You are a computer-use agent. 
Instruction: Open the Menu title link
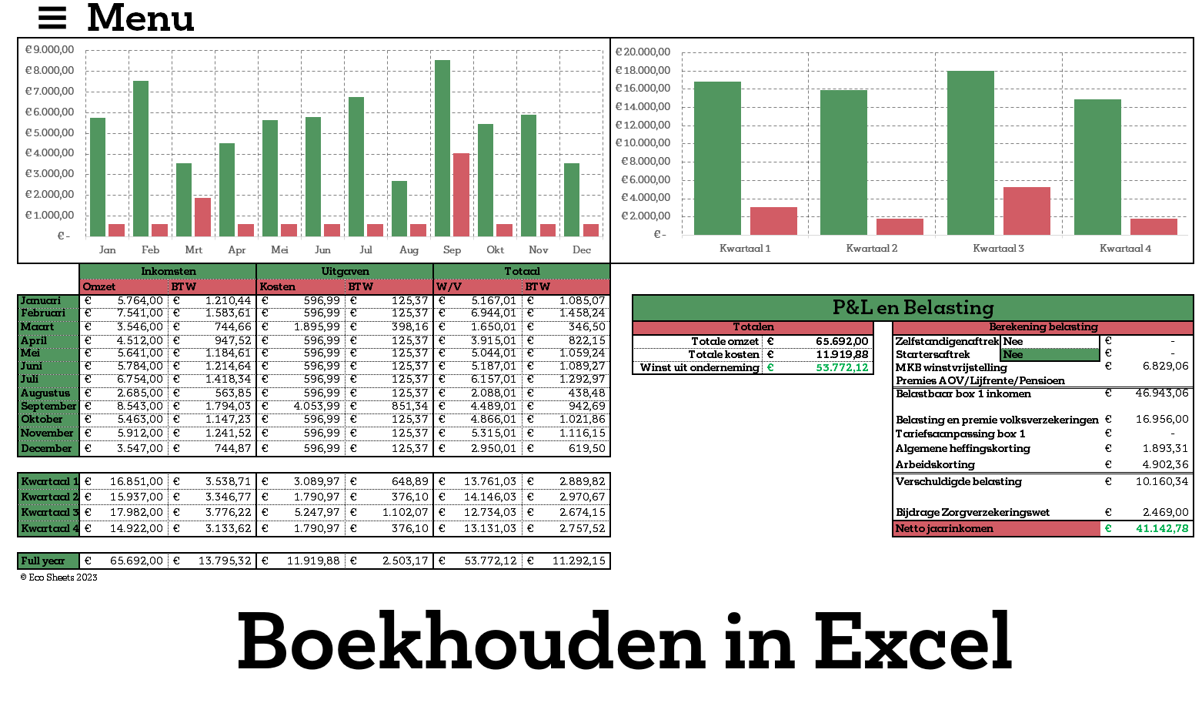pos(140,18)
